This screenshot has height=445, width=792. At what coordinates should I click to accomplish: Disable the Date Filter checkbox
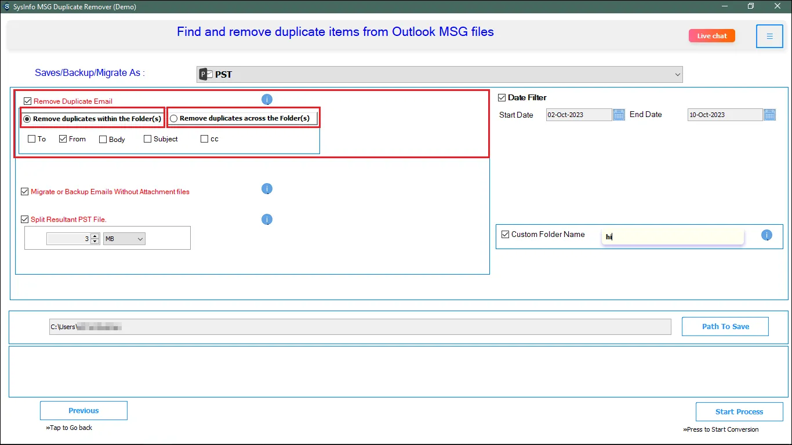(502, 97)
